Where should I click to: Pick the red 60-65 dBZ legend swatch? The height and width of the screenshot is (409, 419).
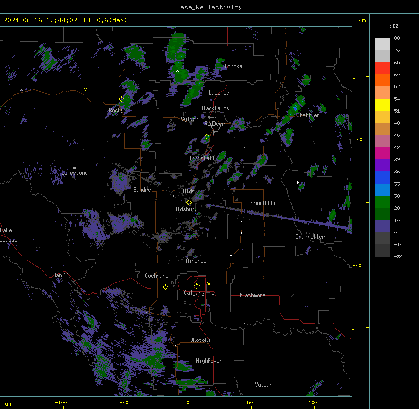[382, 68]
